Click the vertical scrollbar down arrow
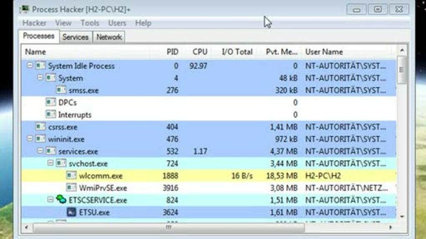The image size is (426, 239). 402,217
